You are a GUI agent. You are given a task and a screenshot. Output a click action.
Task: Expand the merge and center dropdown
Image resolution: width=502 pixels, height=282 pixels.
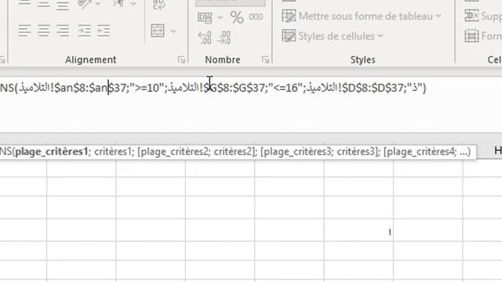pos(173,31)
